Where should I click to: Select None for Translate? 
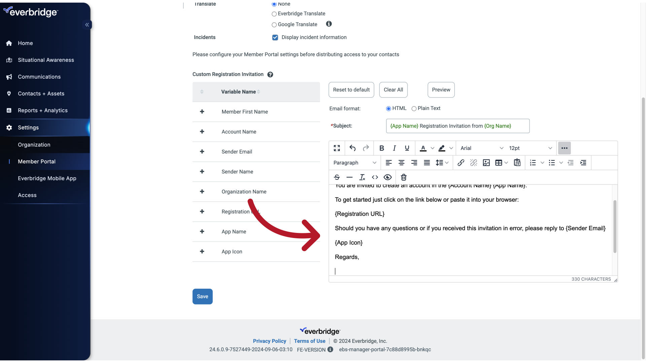tap(274, 4)
